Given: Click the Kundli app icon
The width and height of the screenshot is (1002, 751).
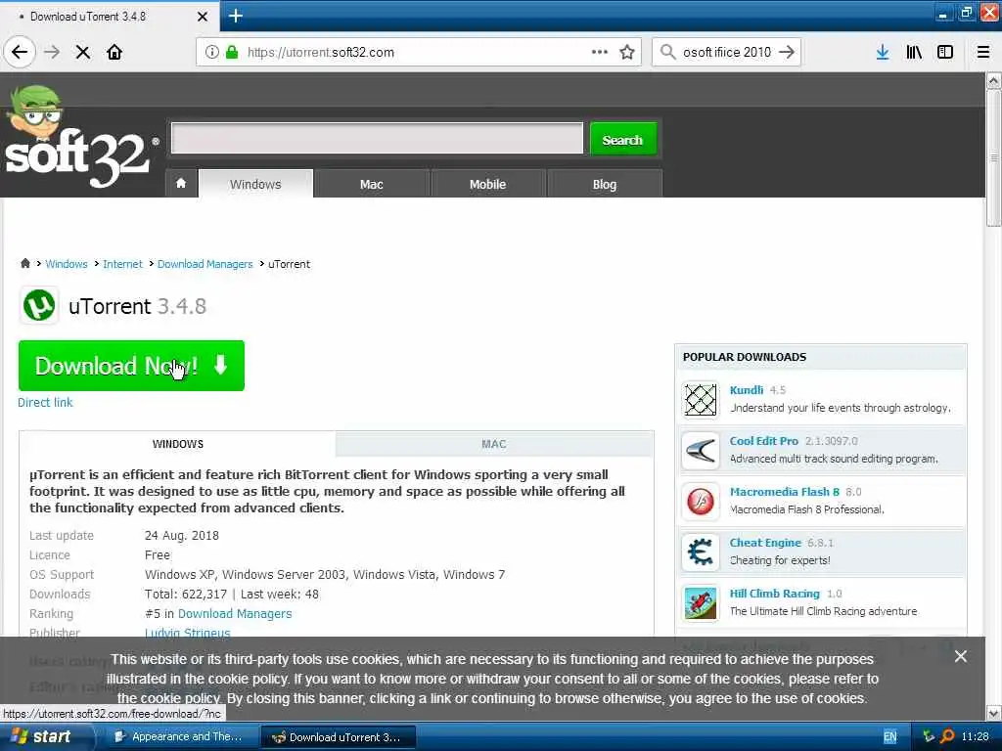Looking at the screenshot, I should click(x=701, y=400).
